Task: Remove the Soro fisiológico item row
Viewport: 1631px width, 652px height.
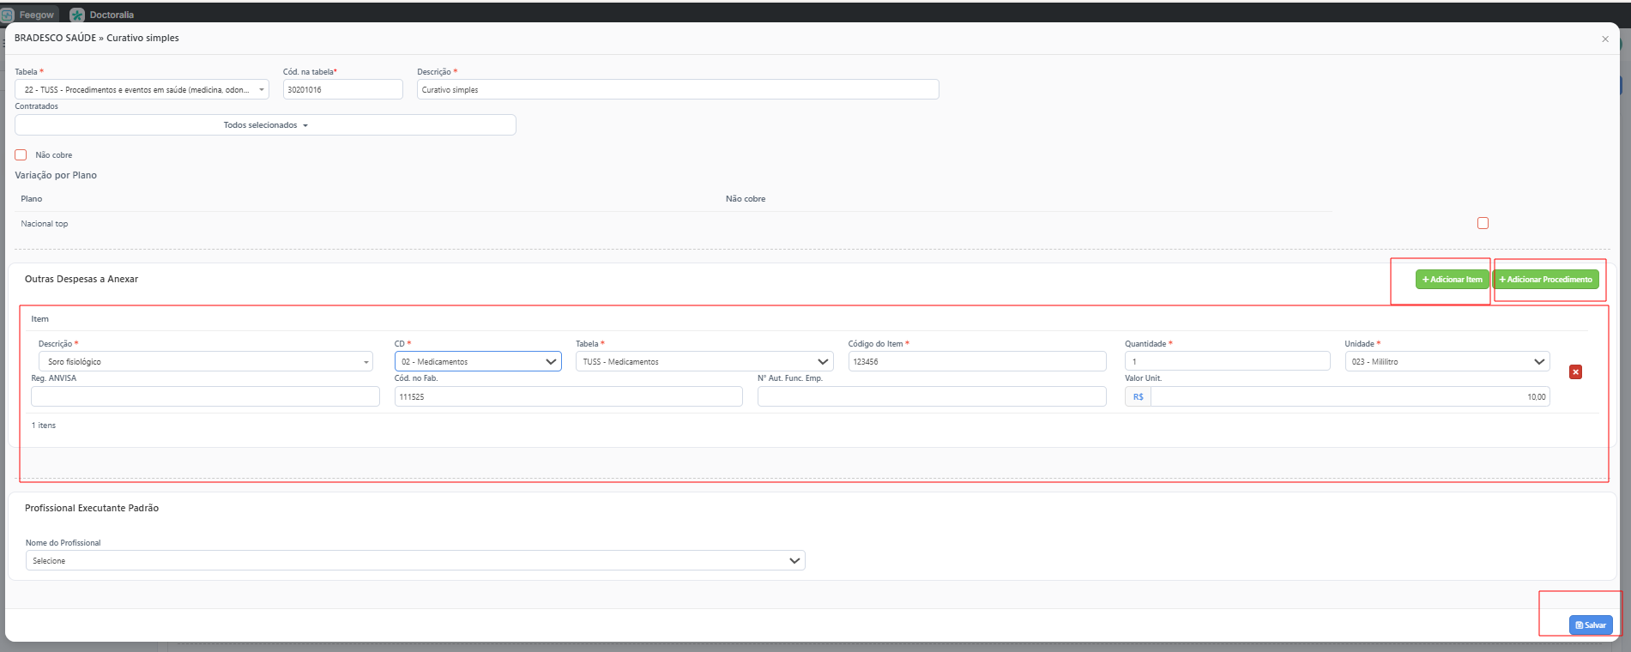Action: click(x=1575, y=371)
